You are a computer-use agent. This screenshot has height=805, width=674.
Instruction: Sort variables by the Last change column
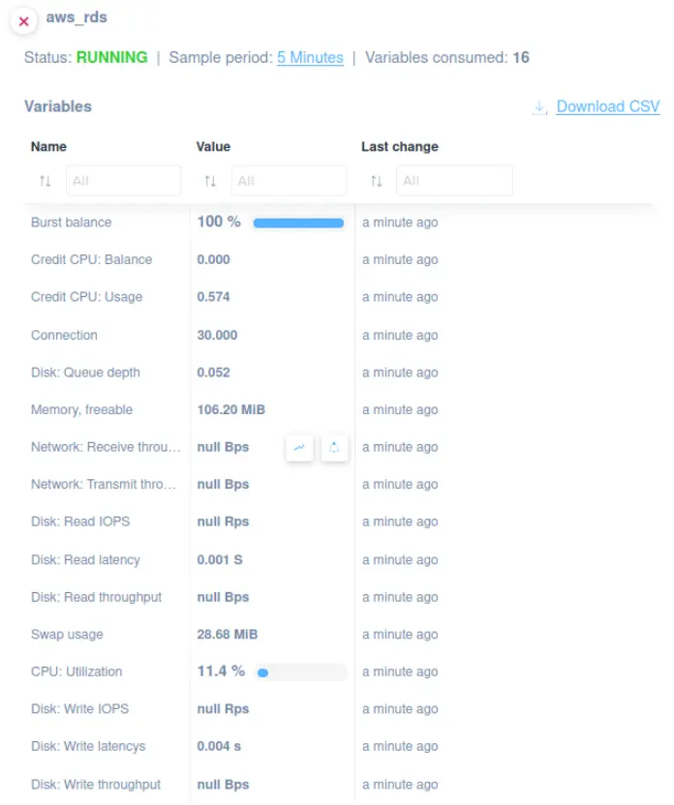pyautogui.click(x=376, y=181)
